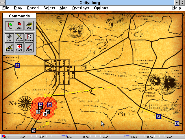This screenshot has height=139, width=185.
Task: Open the Overlays menu
Action: click(x=81, y=8)
